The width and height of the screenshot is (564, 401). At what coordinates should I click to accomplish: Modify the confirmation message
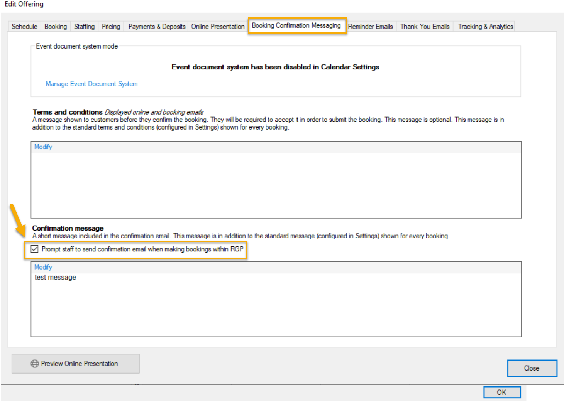(43, 267)
